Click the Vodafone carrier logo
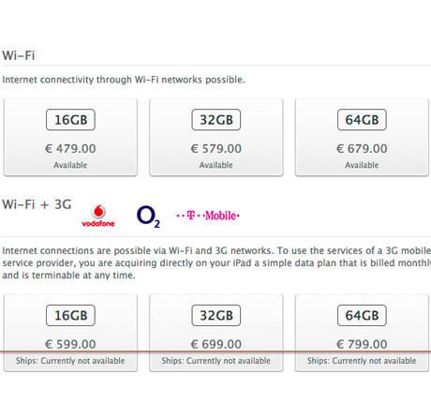The height and width of the screenshot is (419, 431). [98, 216]
